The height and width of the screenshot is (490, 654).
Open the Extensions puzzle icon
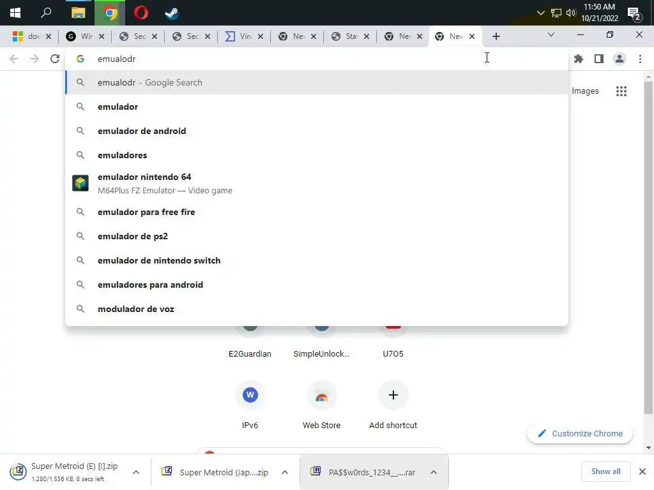click(579, 59)
